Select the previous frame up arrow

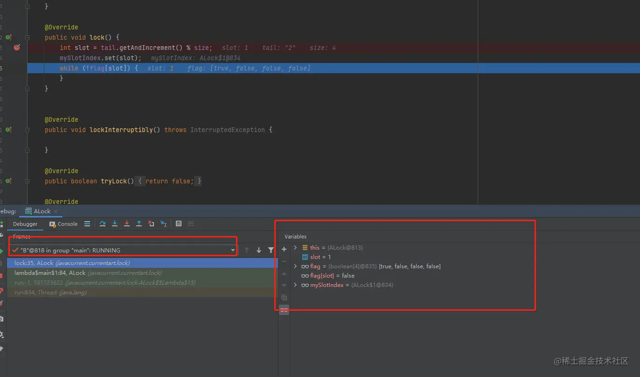(x=247, y=251)
